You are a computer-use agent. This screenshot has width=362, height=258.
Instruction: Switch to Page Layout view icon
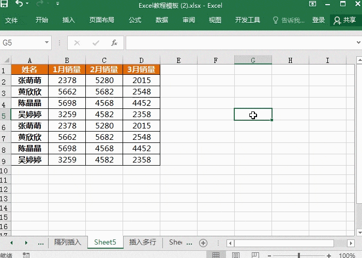pos(235,255)
